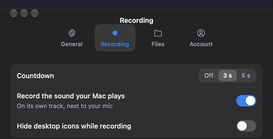Screen dimensions: 273x139
Task: Click the Files folder icon
Action: (158, 33)
